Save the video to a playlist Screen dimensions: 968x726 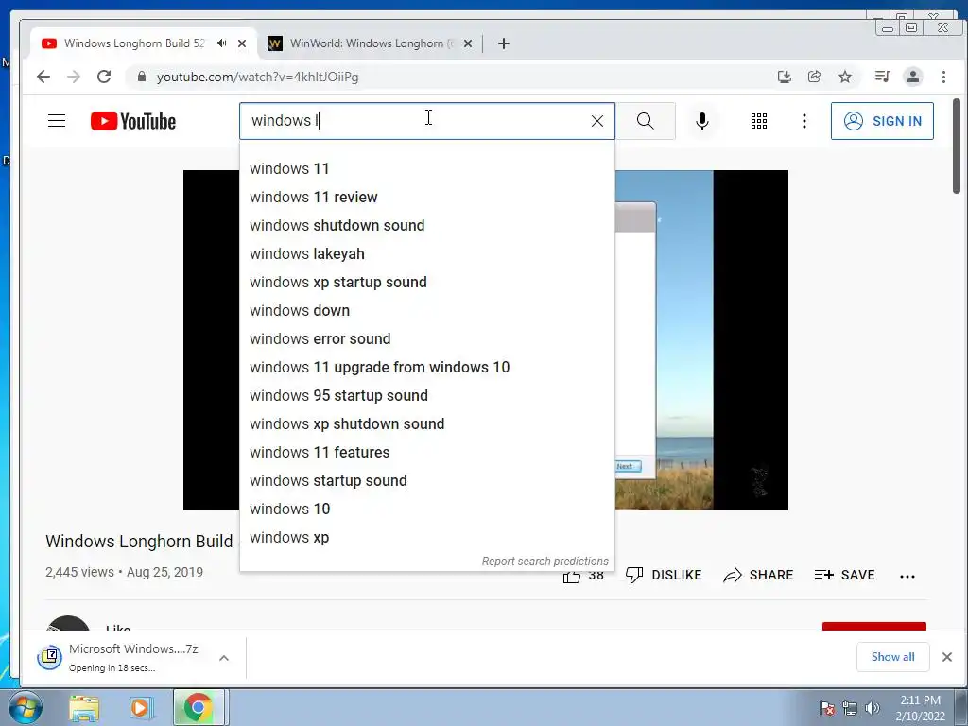pyautogui.click(x=844, y=575)
